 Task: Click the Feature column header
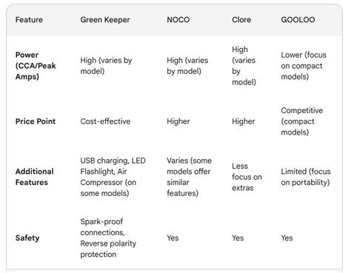click(x=29, y=20)
